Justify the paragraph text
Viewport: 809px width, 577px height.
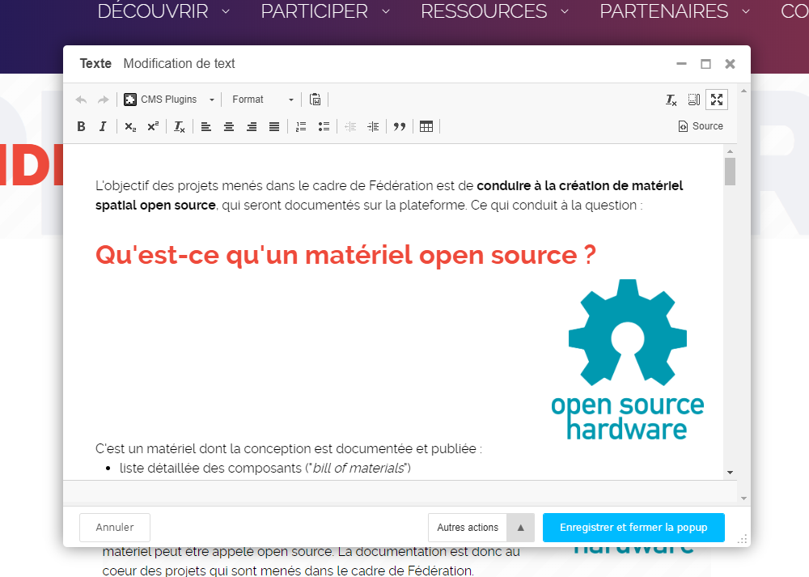click(x=274, y=126)
